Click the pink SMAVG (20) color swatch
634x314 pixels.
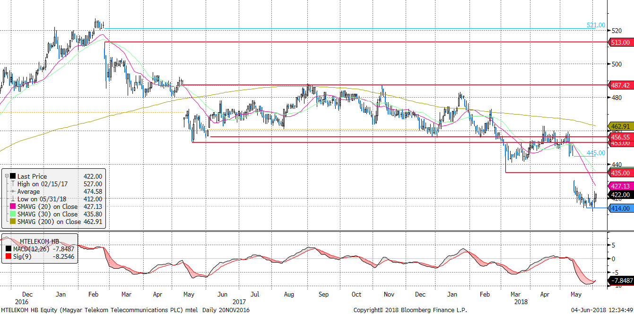pyautogui.click(x=13, y=207)
